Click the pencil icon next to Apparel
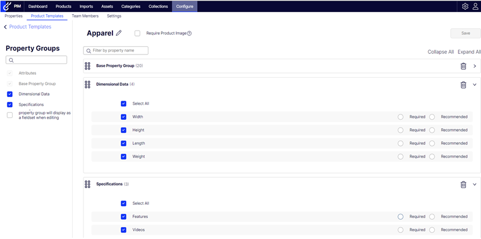The image size is (481, 239). pyautogui.click(x=118, y=33)
